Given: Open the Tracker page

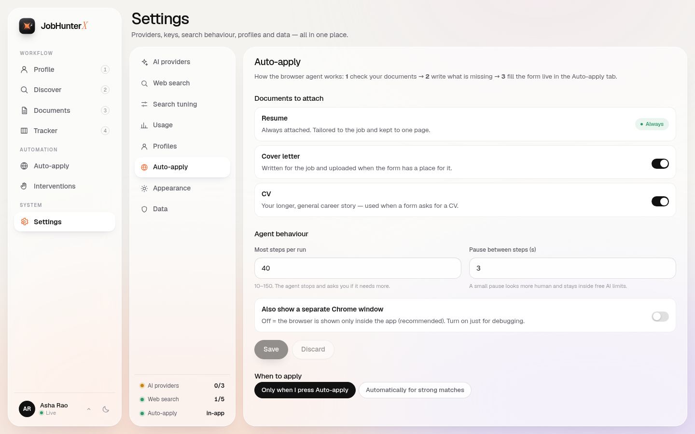Looking at the screenshot, I should [x=65, y=131].
